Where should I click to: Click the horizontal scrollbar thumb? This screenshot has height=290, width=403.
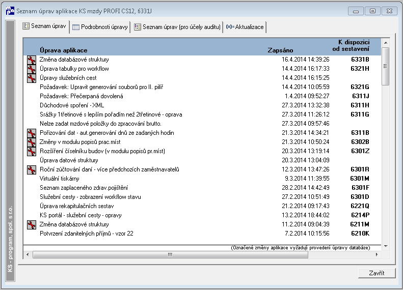click(170, 254)
